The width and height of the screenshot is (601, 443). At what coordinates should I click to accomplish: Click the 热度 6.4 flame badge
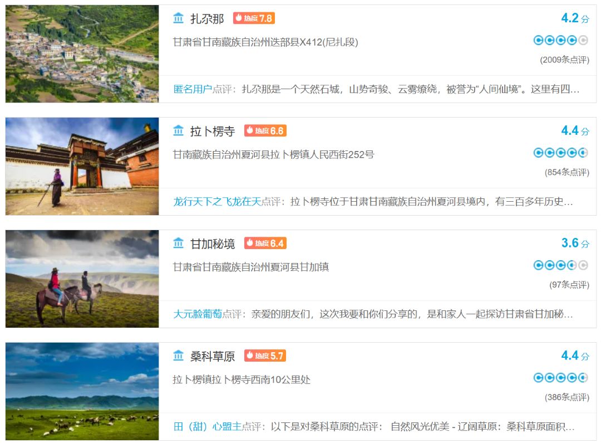265,243
